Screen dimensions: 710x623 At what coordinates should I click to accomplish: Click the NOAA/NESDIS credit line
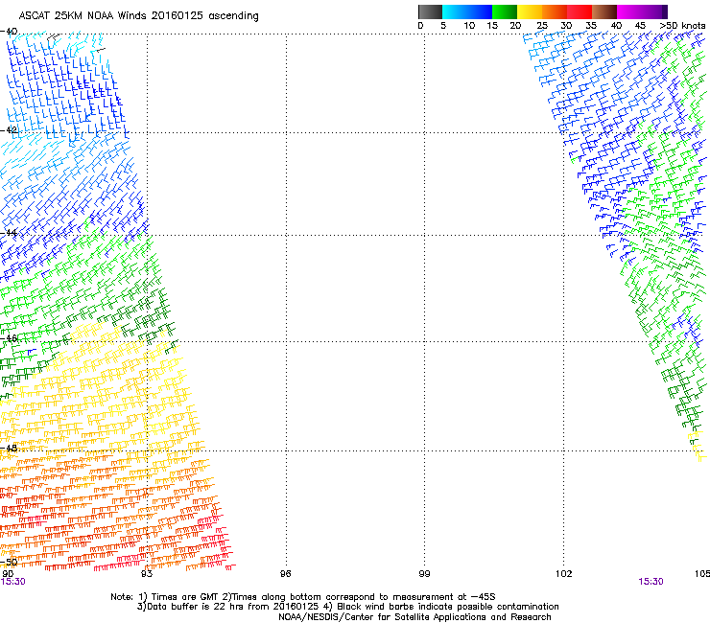tap(414, 617)
